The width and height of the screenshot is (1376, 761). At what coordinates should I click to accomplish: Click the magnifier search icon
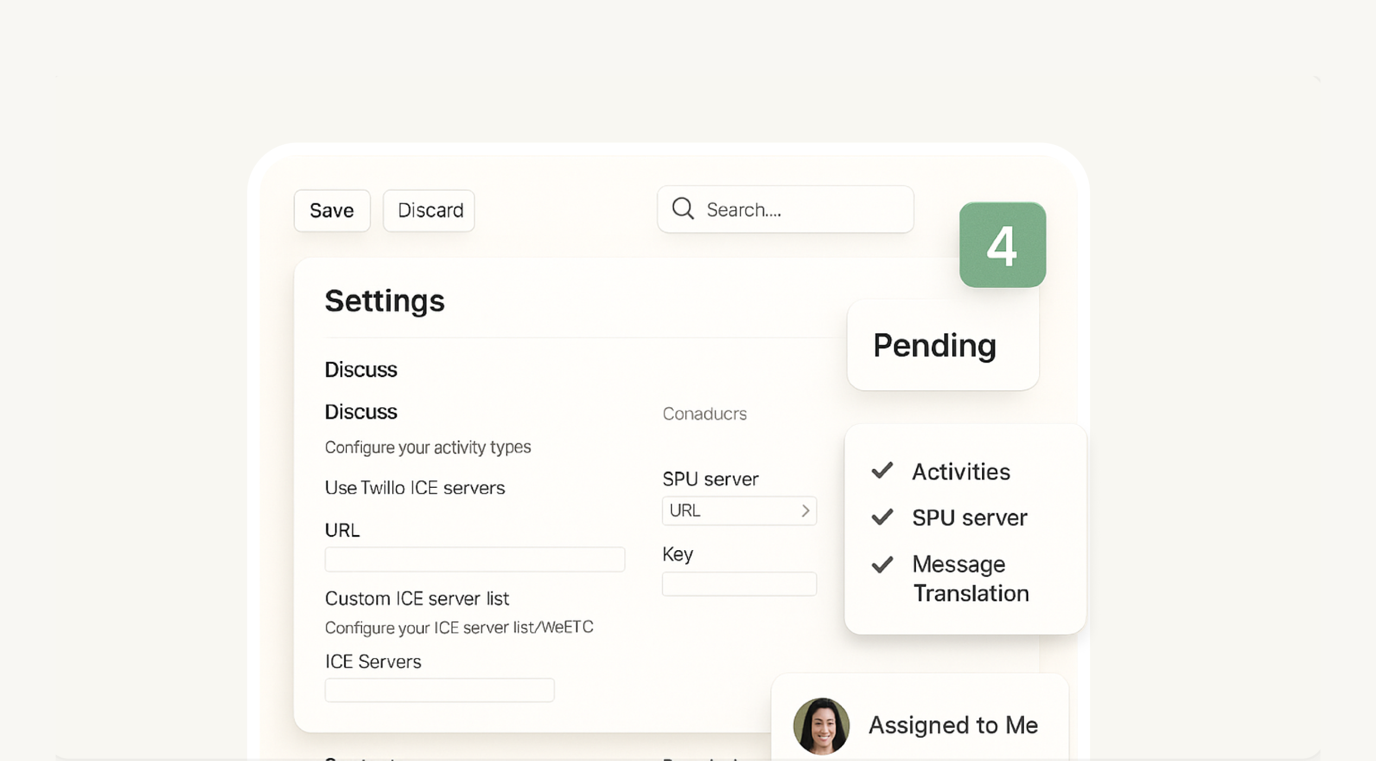point(683,209)
